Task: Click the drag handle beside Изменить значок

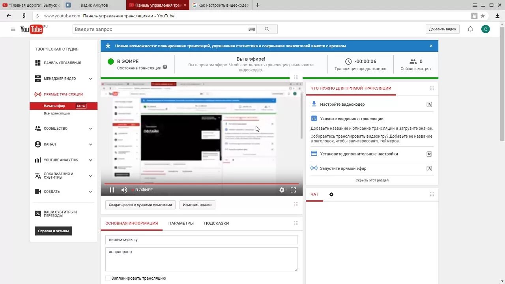Action: (x=296, y=204)
